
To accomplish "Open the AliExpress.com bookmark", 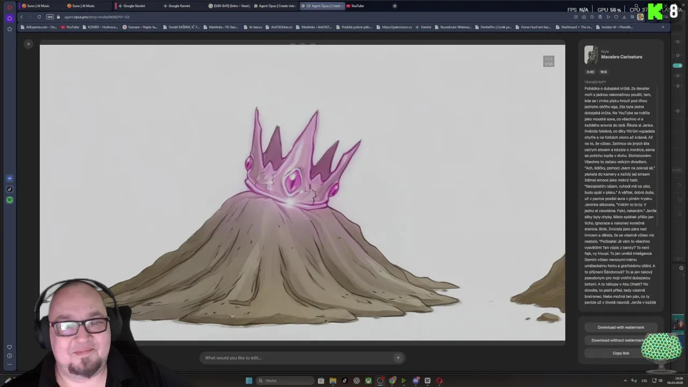I will (39, 27).
